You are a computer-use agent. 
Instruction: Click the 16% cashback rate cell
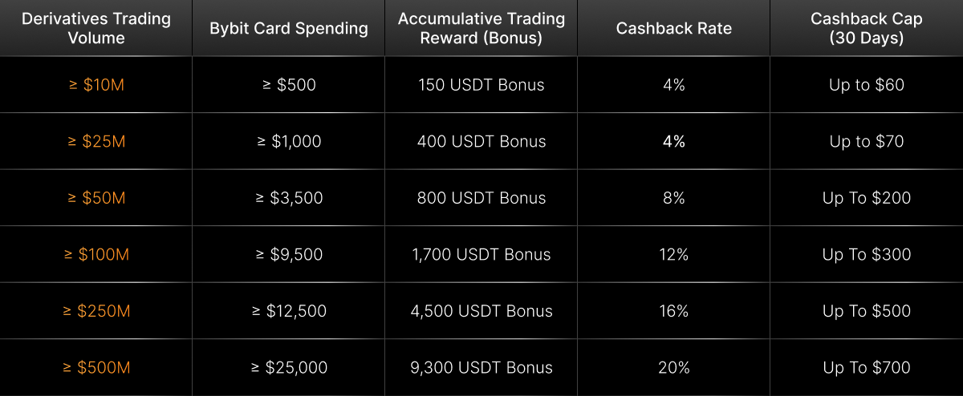point(674,311)
